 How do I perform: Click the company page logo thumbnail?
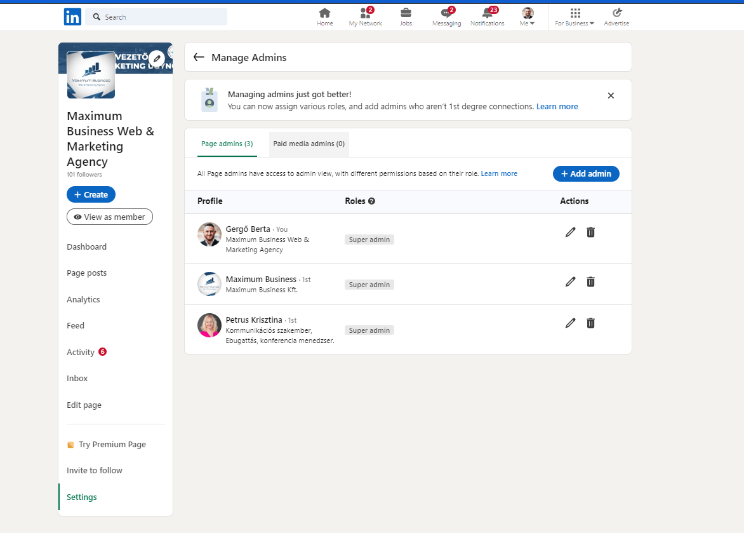91,74
